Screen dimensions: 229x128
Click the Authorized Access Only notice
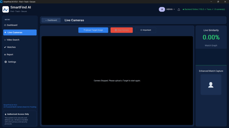coord(20,118)
